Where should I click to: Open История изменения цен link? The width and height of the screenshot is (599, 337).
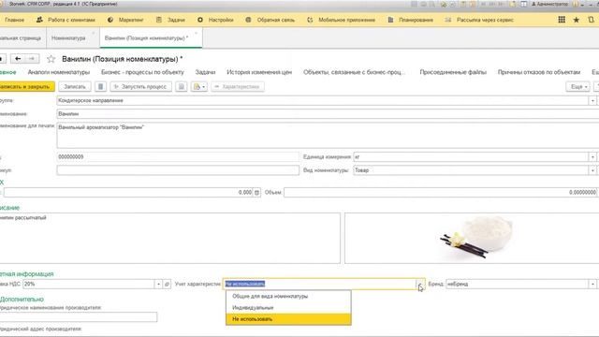pos(259,72)
